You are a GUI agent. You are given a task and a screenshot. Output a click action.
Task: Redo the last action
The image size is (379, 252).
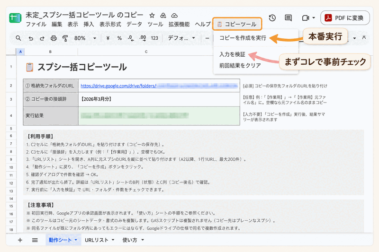[x=42, y=38]
